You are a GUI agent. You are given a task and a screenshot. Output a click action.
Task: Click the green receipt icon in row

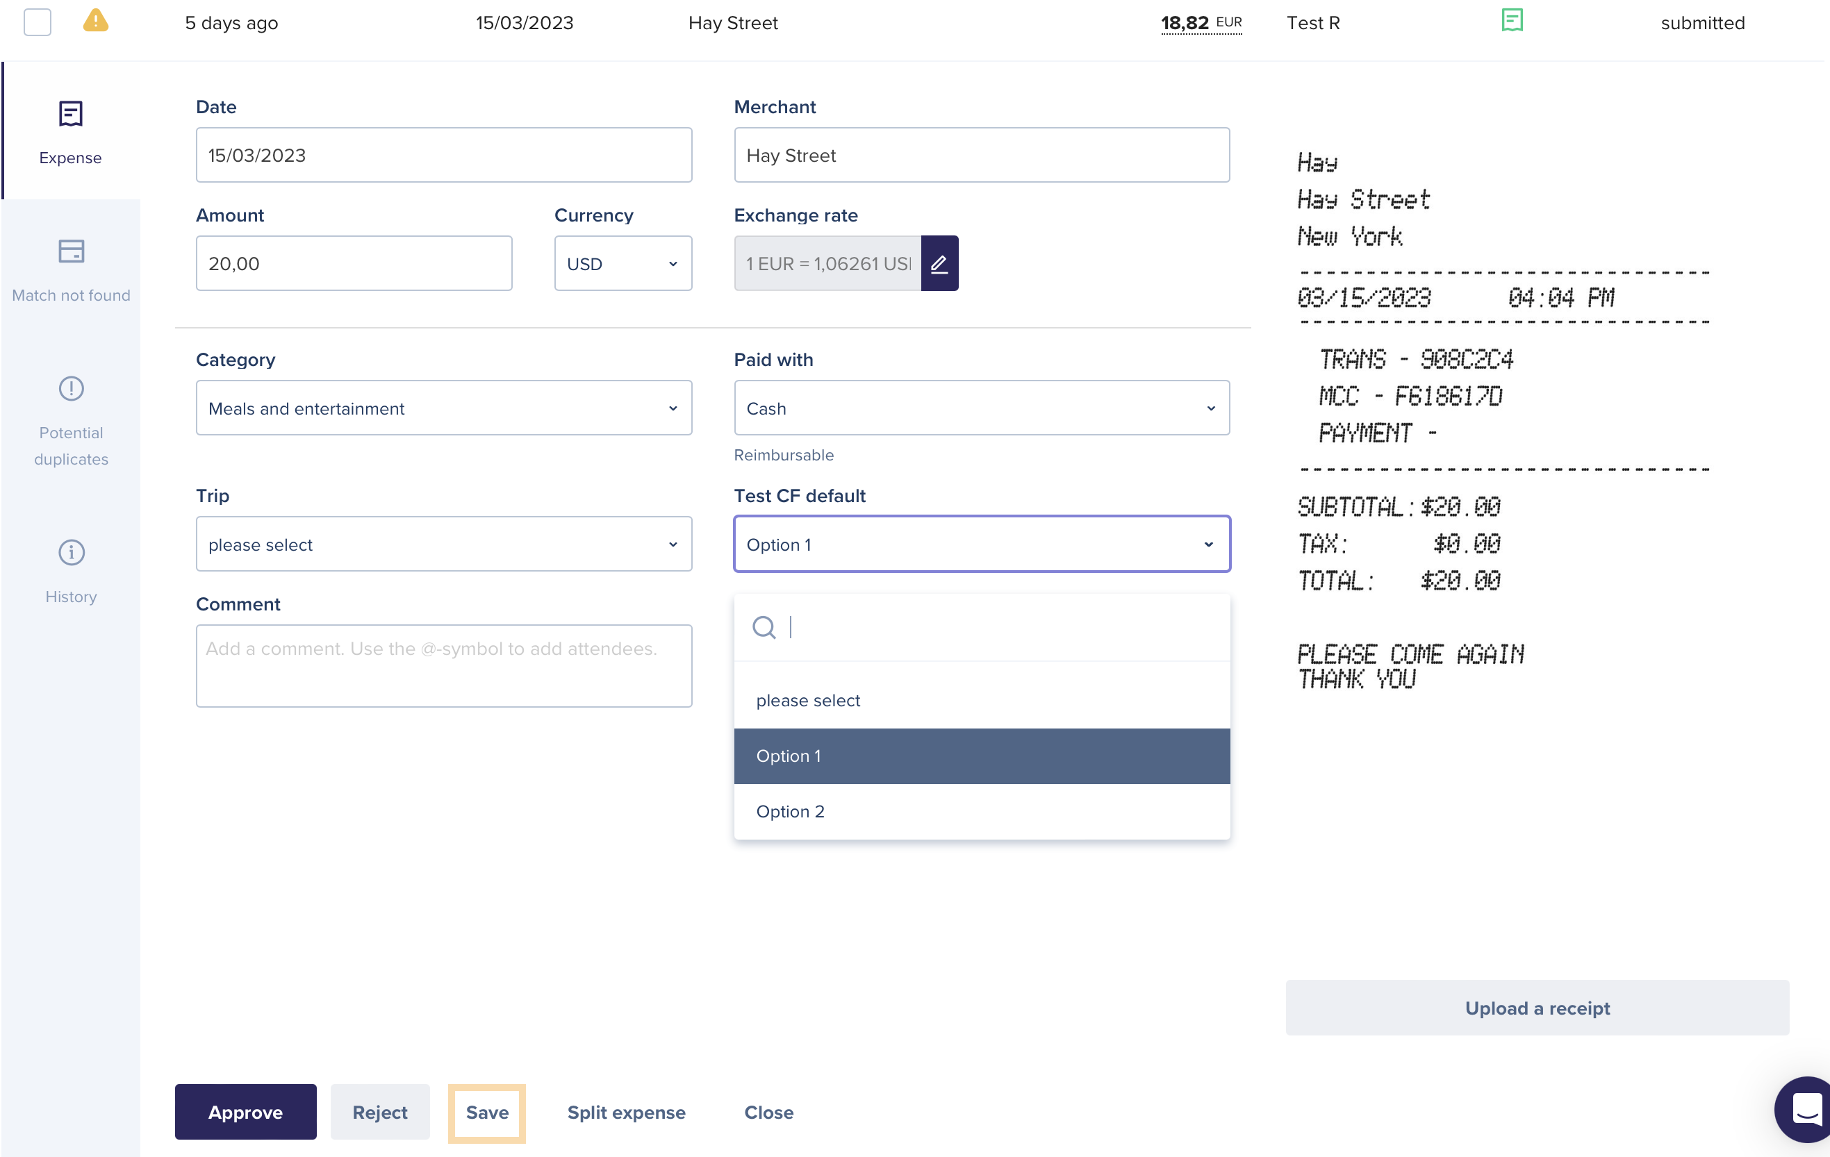pos(1512,21)
